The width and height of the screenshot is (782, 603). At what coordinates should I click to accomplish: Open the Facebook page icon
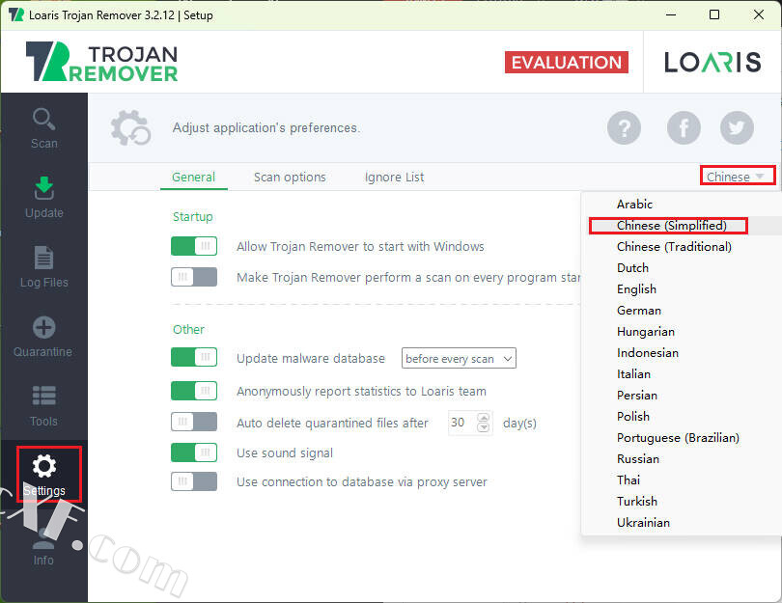(684, 127)
